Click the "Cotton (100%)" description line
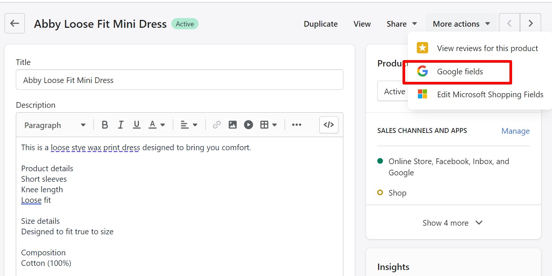The image size is (552, 276). [46, 263]
